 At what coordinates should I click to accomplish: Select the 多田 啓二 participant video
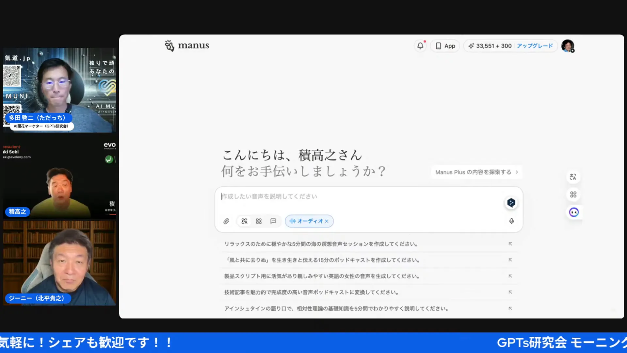(x=59, y=90)
